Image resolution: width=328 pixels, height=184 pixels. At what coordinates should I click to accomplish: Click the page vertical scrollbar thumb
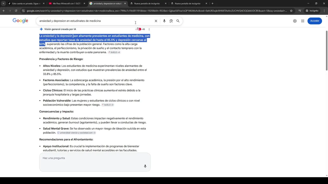coord(326,50)
